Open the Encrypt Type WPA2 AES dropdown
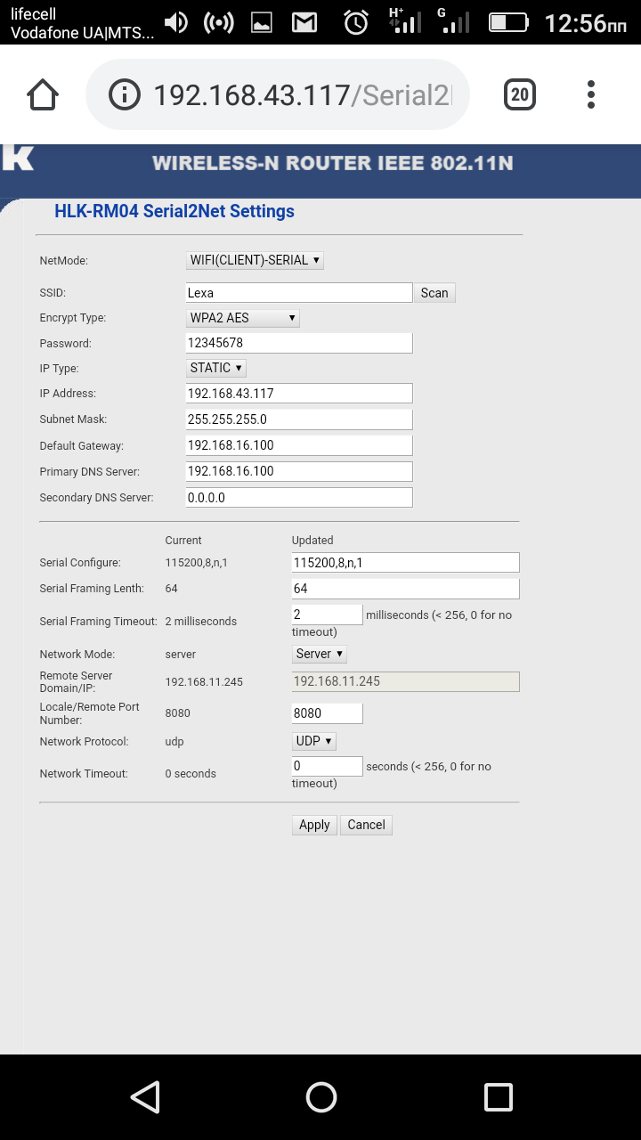The height and width of the screenshot is (1140, 641). coord(243,318)
